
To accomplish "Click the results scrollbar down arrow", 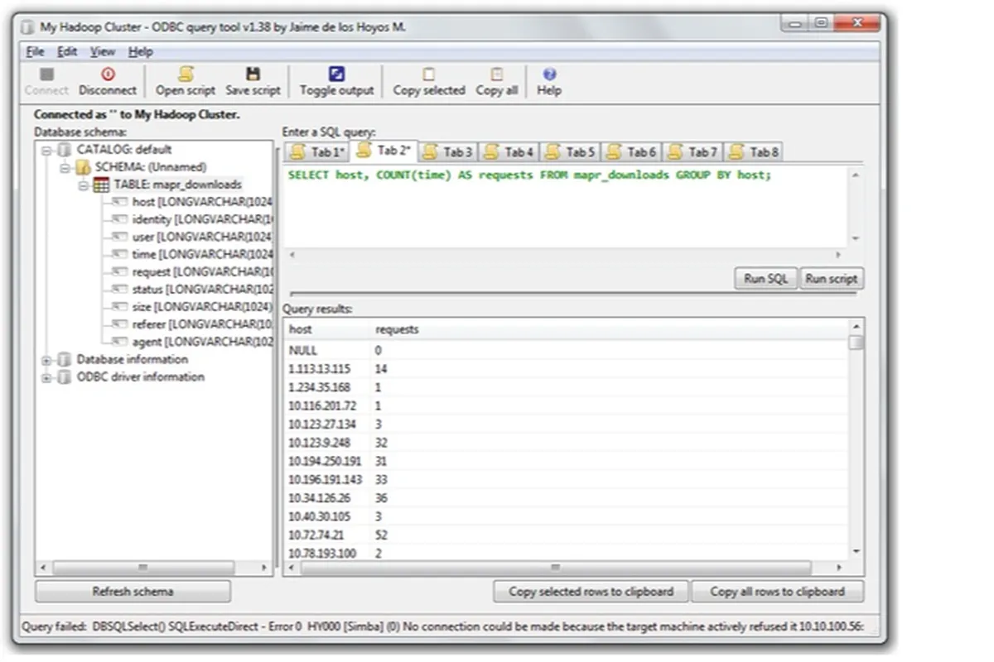I will [x=856, y=553].
